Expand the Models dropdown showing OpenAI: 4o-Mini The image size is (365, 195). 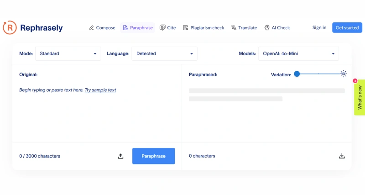tap(298, 53)
